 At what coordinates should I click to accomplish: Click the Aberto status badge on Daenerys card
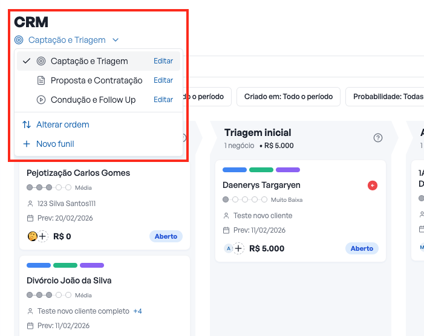click(362, 248)
